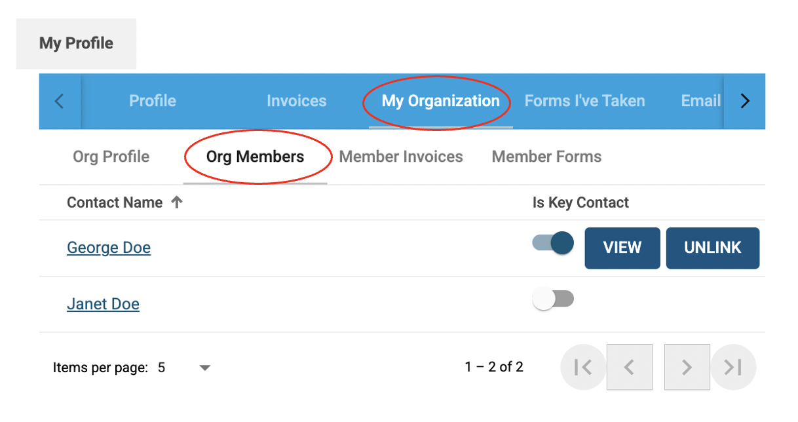
Task: Switch to the Org Profile sub-tab
Action: point(111,157)
